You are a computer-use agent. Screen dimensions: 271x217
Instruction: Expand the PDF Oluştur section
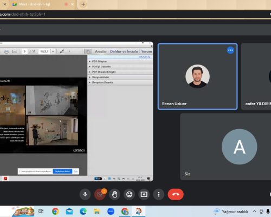point(120,61)
